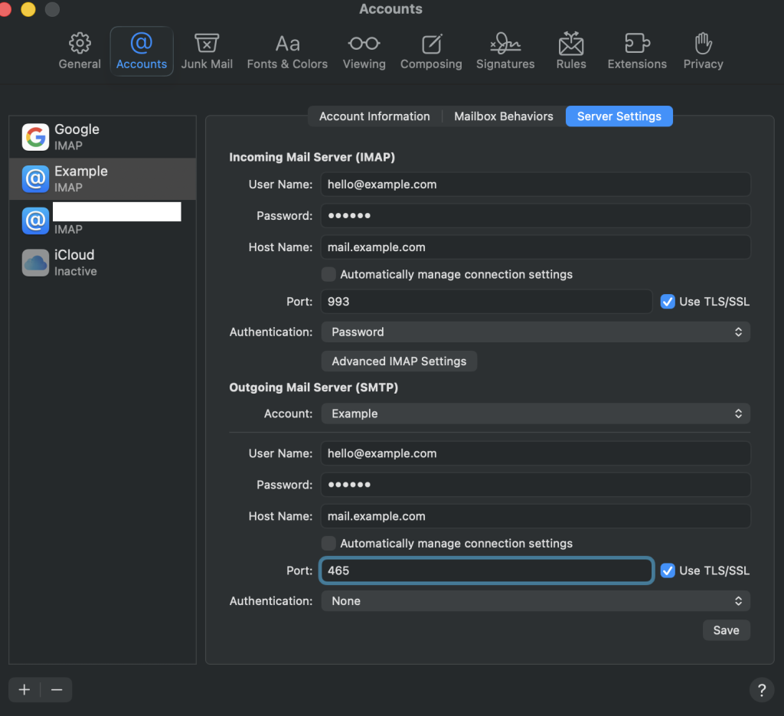Uncheck outgoing SMTP Use TLS/SSL checkbox
This screenshot has width=784, height=716.
click(668, 571)
